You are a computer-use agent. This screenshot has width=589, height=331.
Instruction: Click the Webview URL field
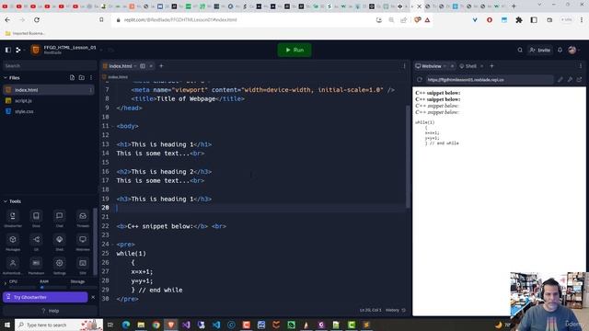coord(490,80)
